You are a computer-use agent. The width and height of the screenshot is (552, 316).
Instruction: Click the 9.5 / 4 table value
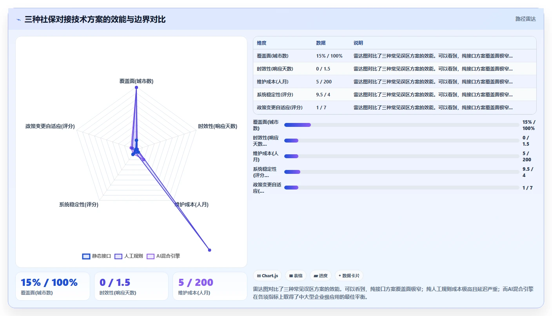coord(323,95)
